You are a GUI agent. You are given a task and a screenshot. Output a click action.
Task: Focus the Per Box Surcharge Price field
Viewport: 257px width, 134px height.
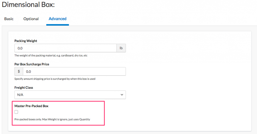pos(74,72)
